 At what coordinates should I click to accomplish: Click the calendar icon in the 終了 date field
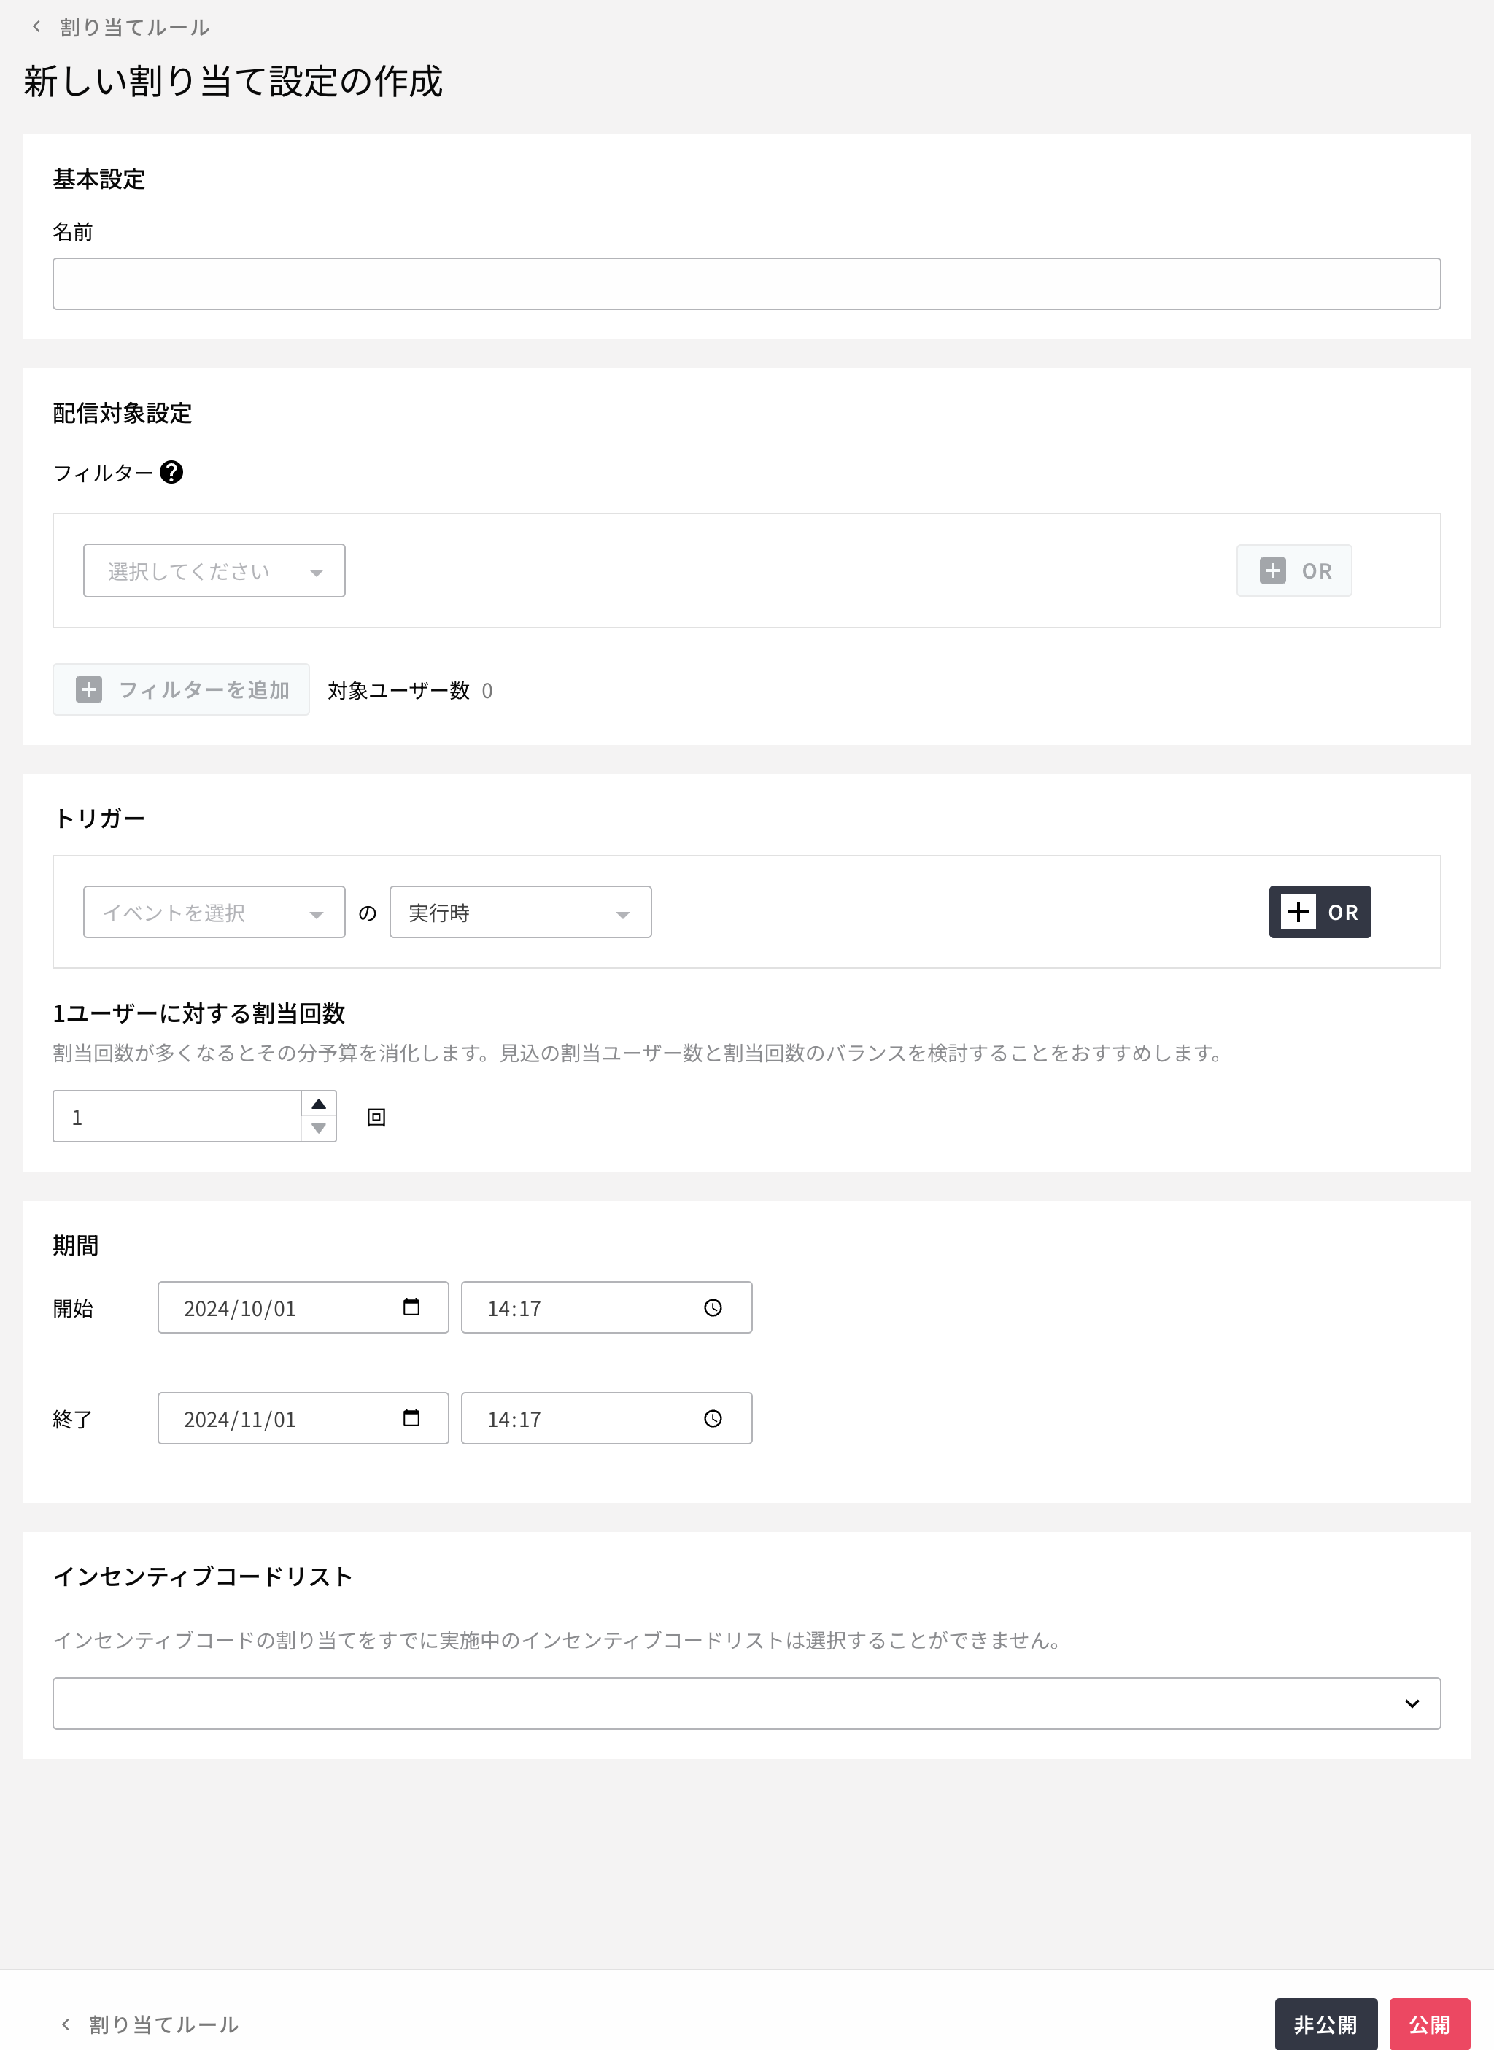411,1417
